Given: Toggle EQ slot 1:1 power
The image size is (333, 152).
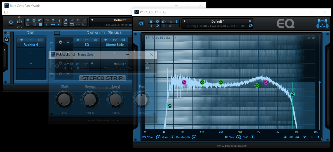Looking at the screenshot, I should (78, 40).
